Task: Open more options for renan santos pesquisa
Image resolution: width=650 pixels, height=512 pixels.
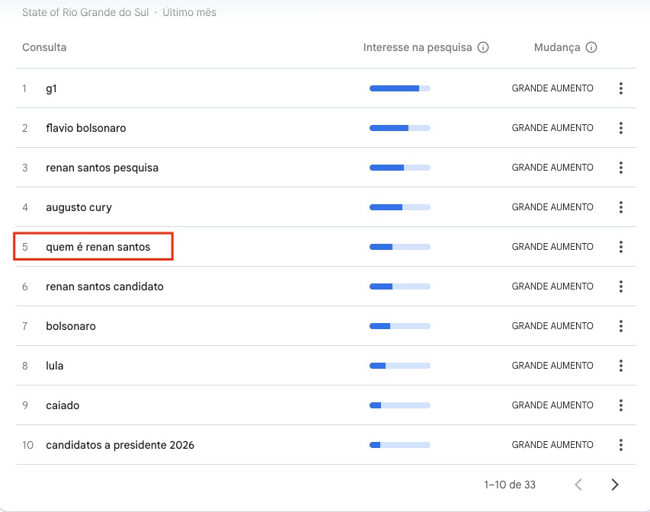Action: (620, 168)
